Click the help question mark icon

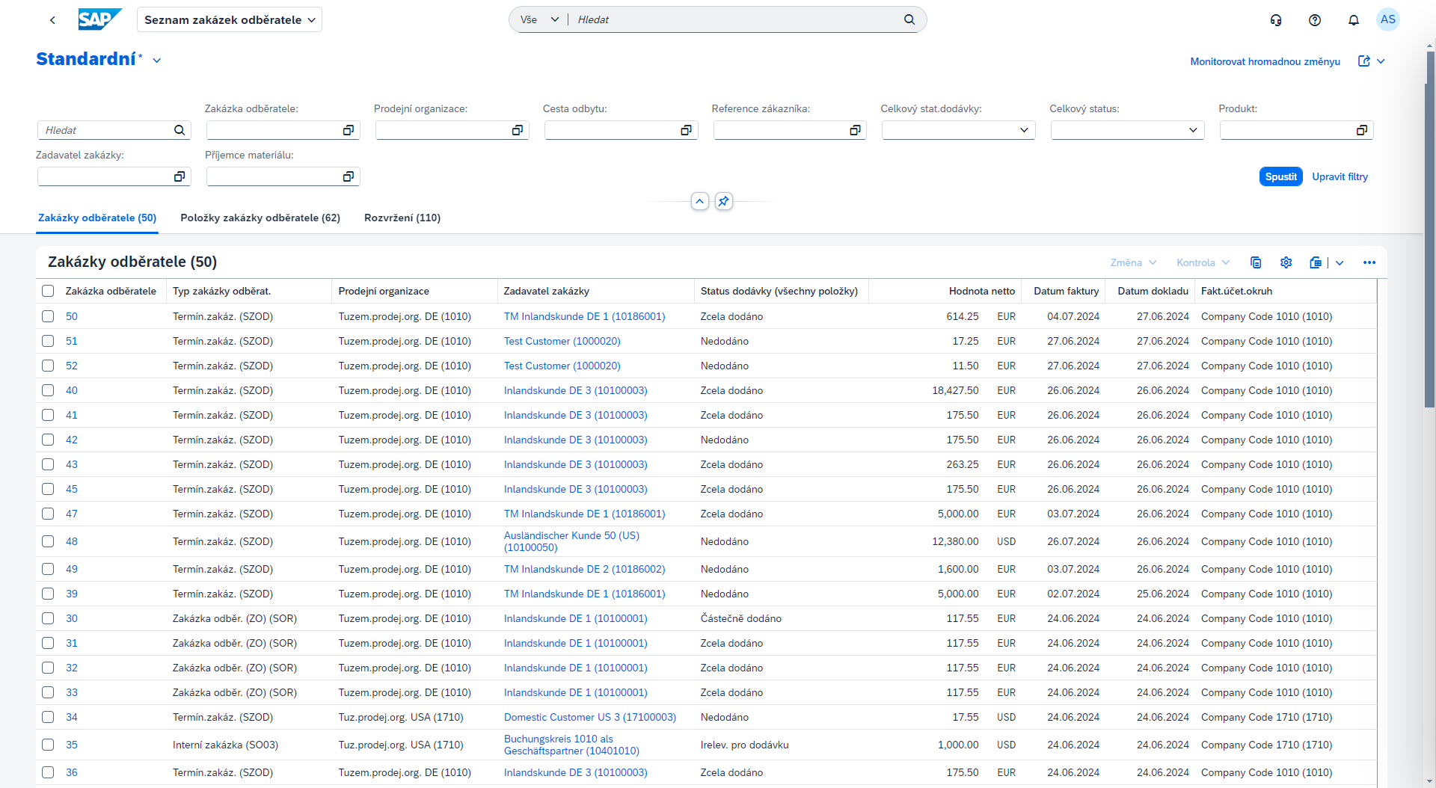click(x=1315, y=19)
